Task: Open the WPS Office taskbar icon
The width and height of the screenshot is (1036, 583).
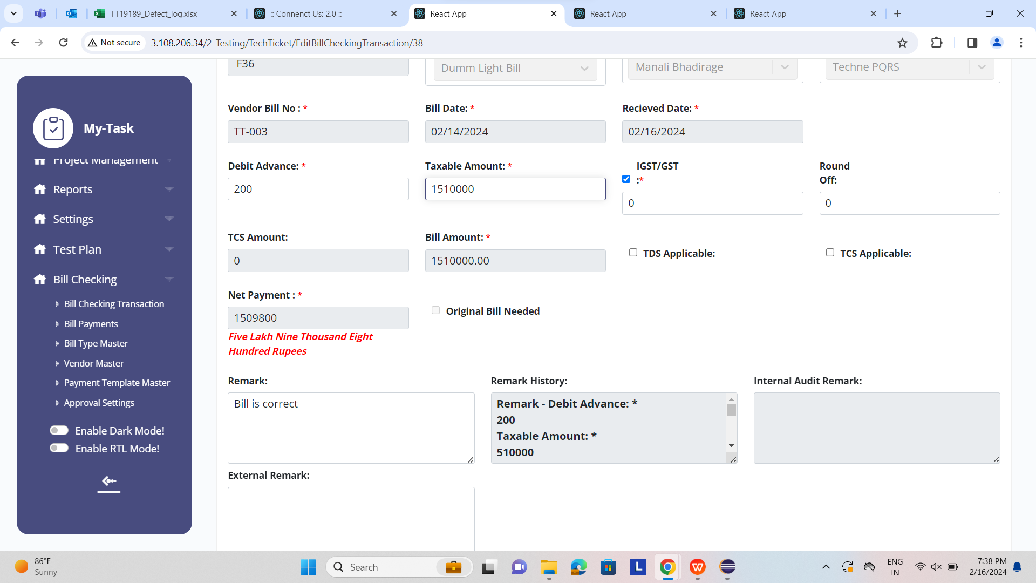Action: click(x=697, y=567)
